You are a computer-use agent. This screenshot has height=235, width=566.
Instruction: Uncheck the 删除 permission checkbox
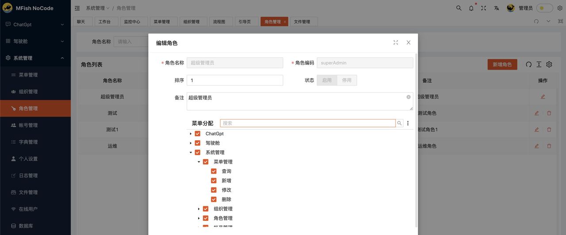(x=214, y=199)
